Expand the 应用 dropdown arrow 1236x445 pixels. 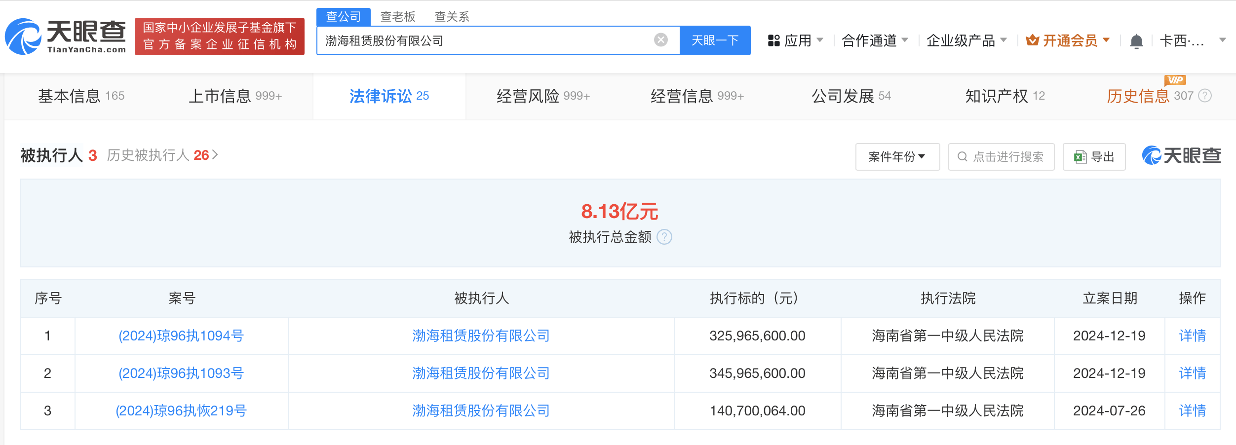coord(820,40)
